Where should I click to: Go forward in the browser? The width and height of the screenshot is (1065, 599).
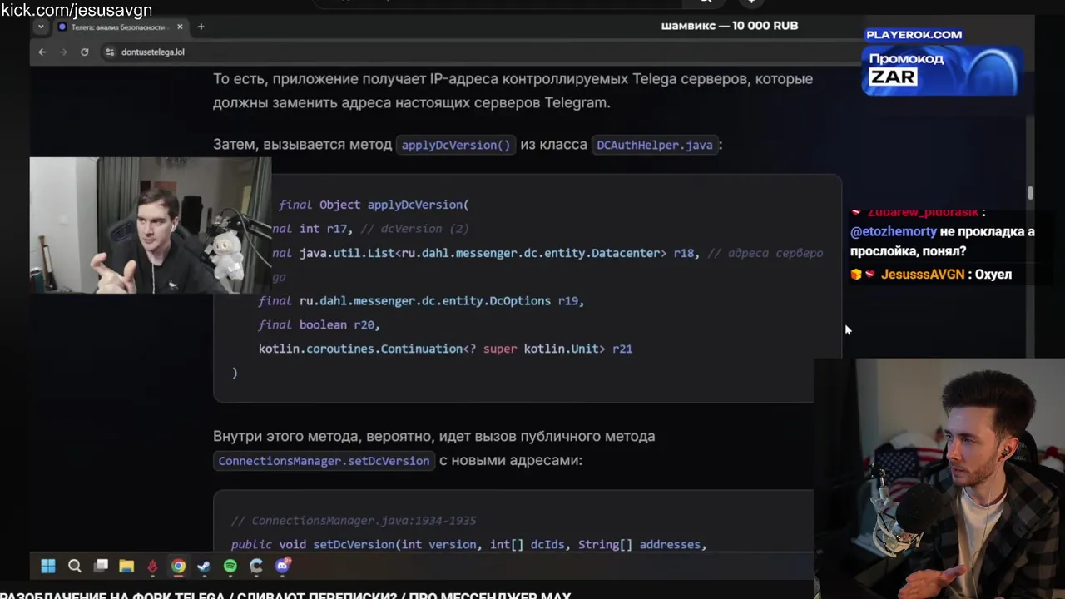(62, 52)
